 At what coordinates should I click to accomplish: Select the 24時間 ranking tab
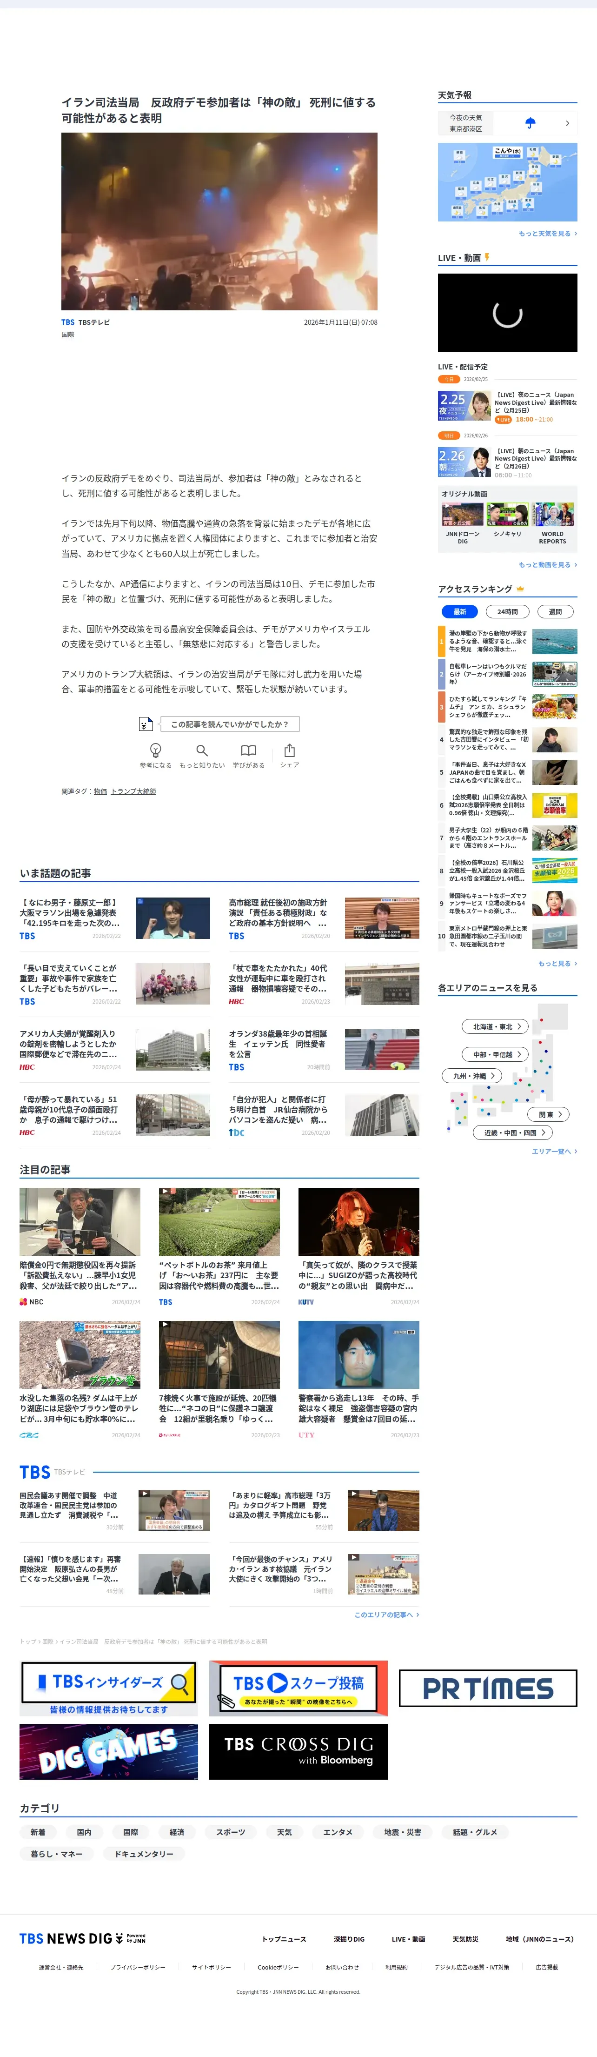508,612
